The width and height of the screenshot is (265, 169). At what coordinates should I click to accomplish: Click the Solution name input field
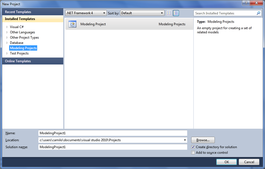click(113, 147)
